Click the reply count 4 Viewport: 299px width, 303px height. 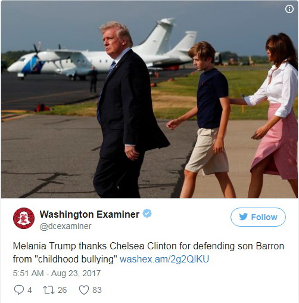pyautogui.click(x=30, y=290)
